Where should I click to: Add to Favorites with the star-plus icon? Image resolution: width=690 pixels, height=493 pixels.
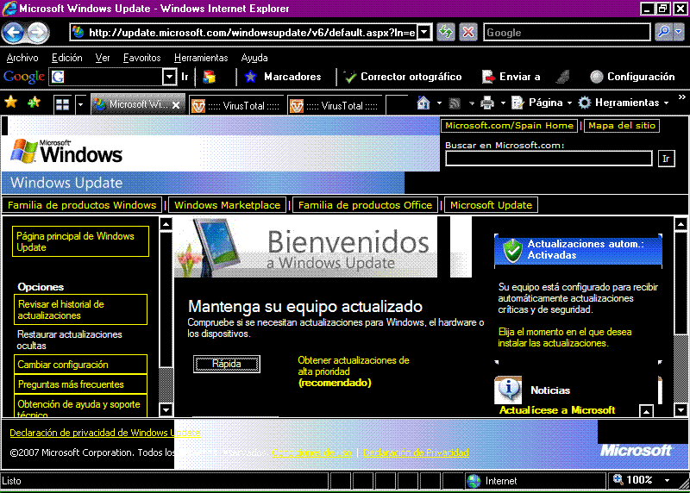pyautogui.click(x=34, y=103)
